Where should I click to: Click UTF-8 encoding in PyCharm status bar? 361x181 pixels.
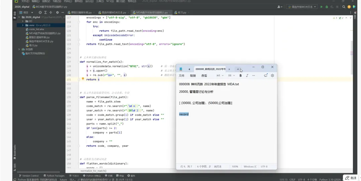pos(302,180)
